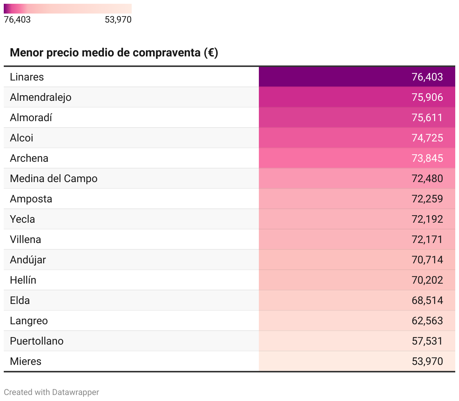Select the Yecla row label
The image size is (459, 401).
(23, 219)
